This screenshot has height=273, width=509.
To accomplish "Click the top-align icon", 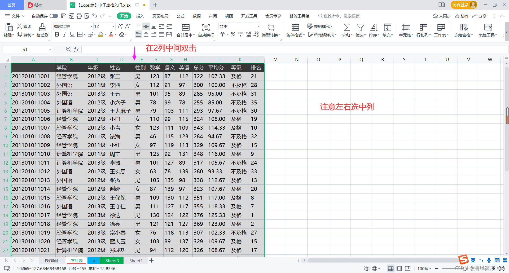I will (x=138, y=26).
